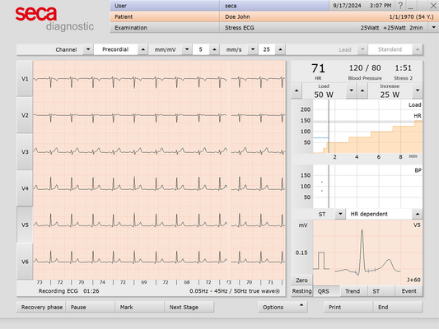Increase the mm/s value 25
This screenshot has height=329, width=439.
click(x=280, y=49)
